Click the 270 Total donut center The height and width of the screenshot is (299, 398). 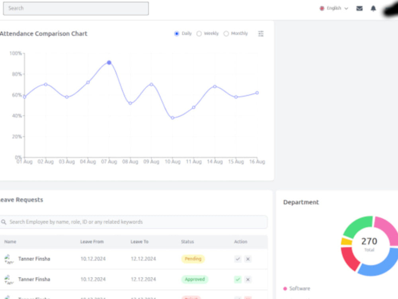point(369,244)
